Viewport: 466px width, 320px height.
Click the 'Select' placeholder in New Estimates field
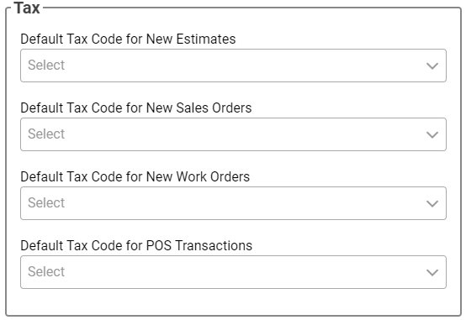click(x=46, y=65)
